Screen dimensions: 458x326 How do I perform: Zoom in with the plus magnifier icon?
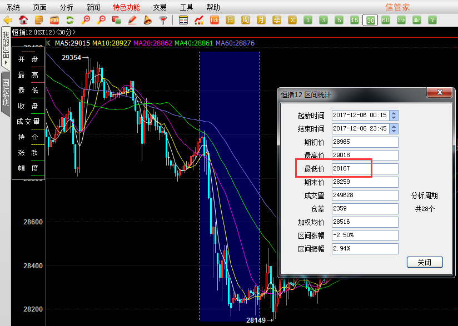tap(86, 20)
